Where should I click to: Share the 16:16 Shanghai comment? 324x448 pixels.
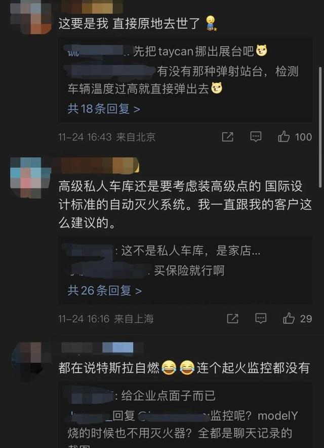[x=232, y=318]
